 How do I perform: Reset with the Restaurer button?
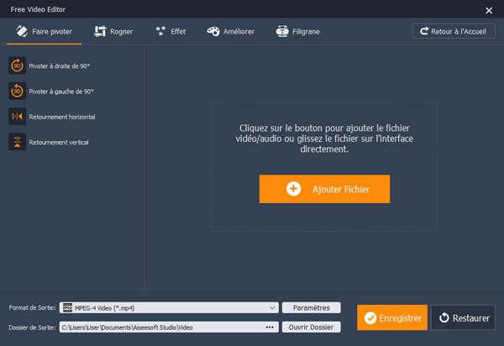pos(463,317)
